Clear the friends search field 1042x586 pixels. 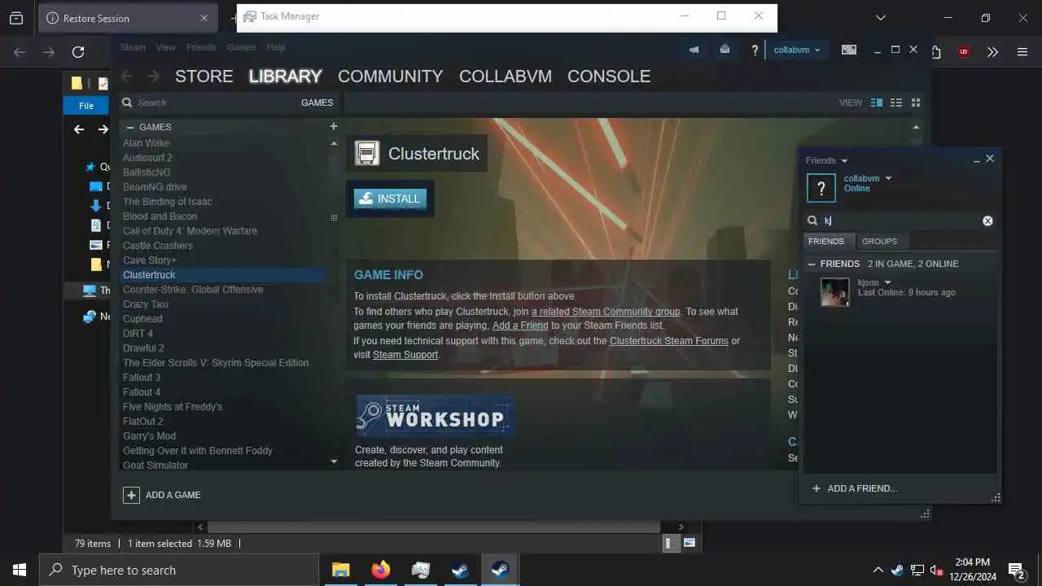pos(987,221)
